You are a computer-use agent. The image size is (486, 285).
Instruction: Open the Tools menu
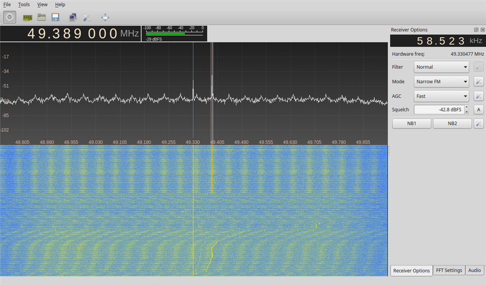coord(24,5)
